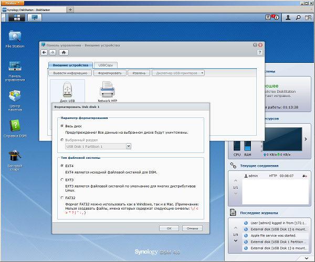315x262 pixels.
Task: Cancel formatting with Отмена button
Action: pyautogui.click(x=192, y=228)
